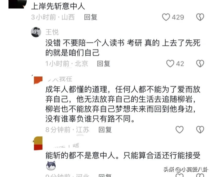
Task: Reply to 王悦's Beijing comment
Action: point(103,64)
